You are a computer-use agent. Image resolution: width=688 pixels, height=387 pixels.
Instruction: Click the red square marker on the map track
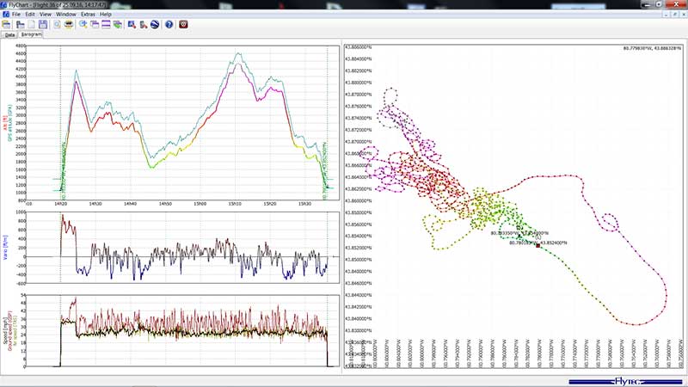[537, 246]
